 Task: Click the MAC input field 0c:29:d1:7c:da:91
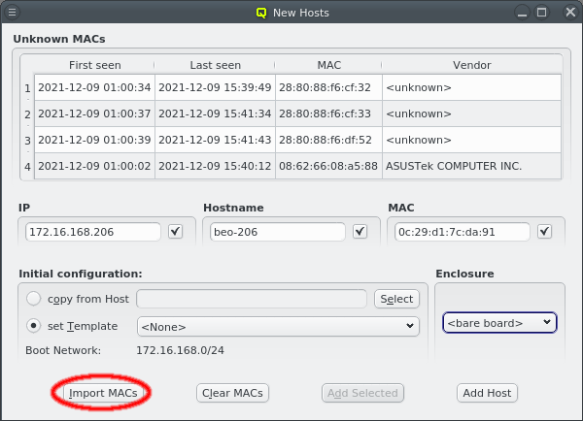coord(463,232)
